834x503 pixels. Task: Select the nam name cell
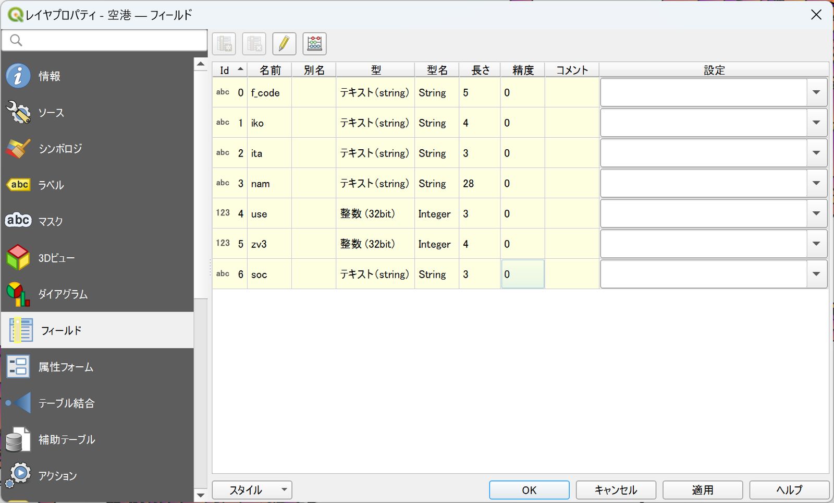(x=269, y=183)
